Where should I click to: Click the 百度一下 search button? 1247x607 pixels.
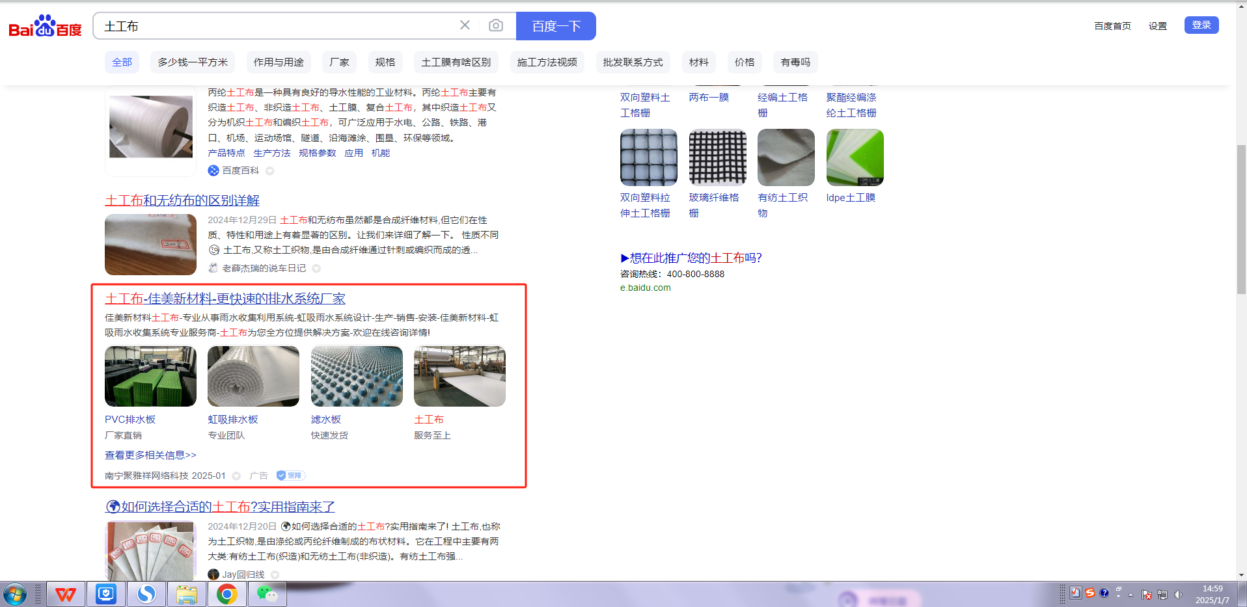(x=556, y=26)
